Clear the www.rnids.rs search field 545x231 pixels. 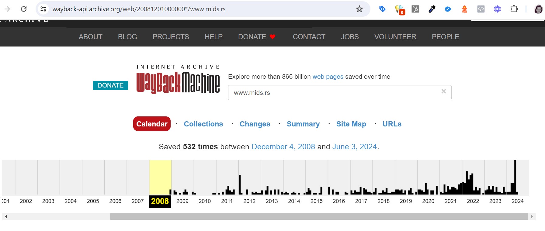pyautogui.click(x=443, y=91)
